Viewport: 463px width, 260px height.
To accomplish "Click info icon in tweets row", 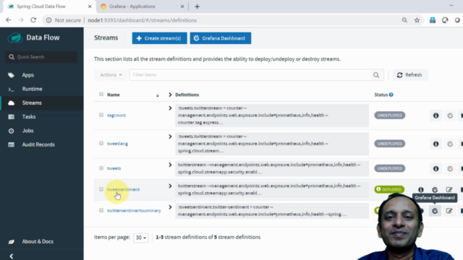I will pyautogui.click(x=436, y=168).
